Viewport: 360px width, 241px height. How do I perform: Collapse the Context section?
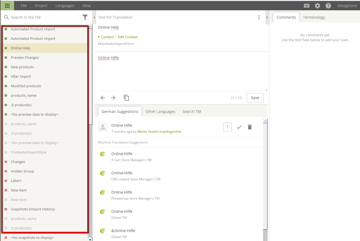(106, 37)
